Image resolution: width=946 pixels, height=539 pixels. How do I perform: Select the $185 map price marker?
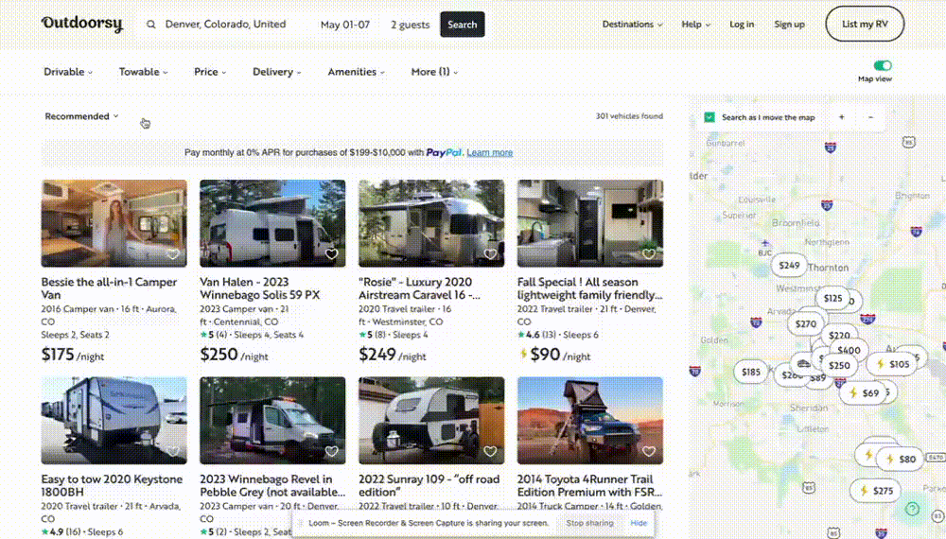point(750,372)
